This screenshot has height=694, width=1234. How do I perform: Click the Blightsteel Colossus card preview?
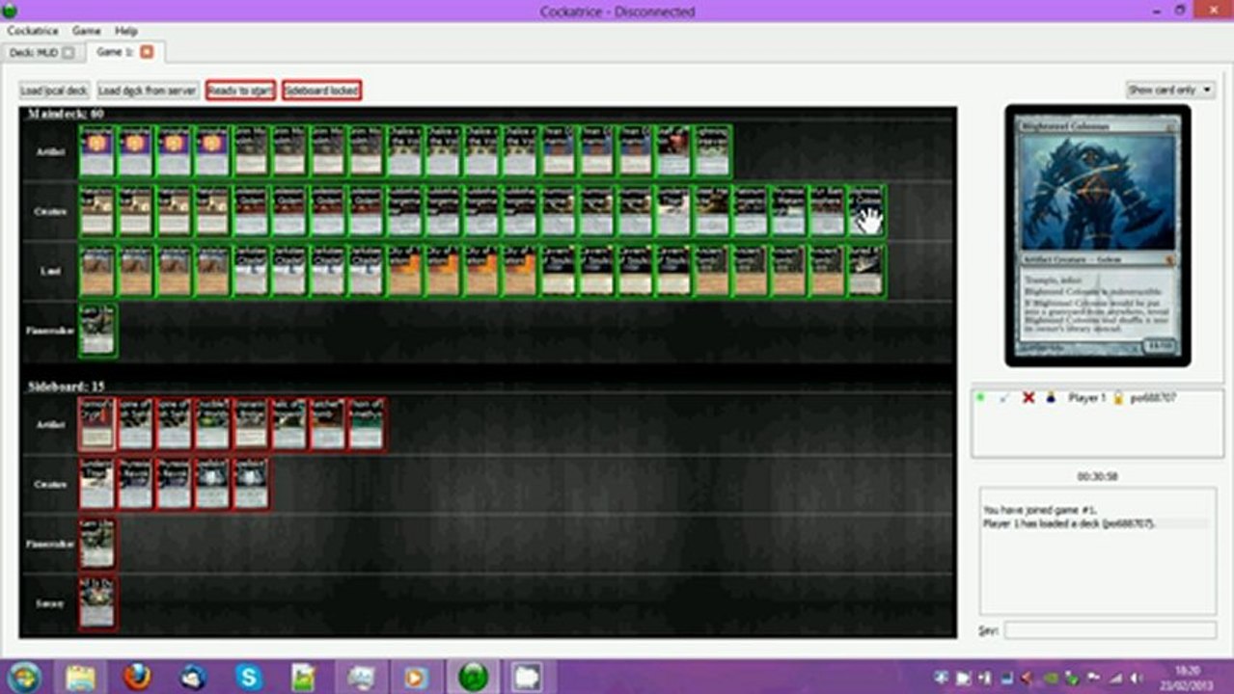coord(1098,236)
